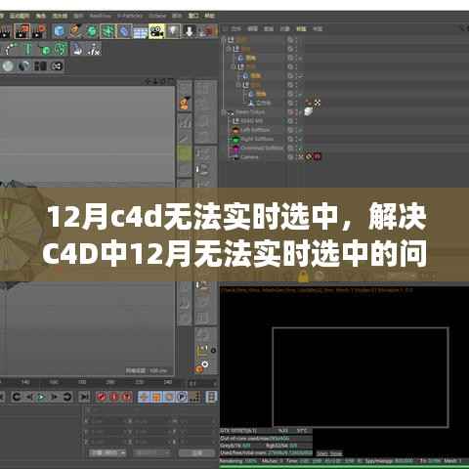The width and height of the screenshot is (469, 469).
Task: Add a Light object
Action: coord(173,31)
